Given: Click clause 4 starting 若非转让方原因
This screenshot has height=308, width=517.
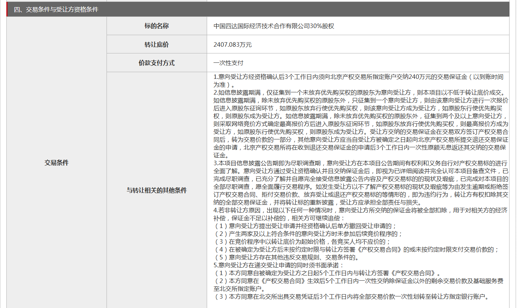Looking at the screenshot, I should (x=361, y=214).
